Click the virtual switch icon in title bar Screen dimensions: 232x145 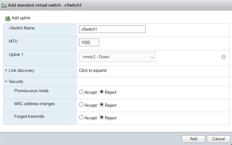pyautogui.click(x=4, y=5)
